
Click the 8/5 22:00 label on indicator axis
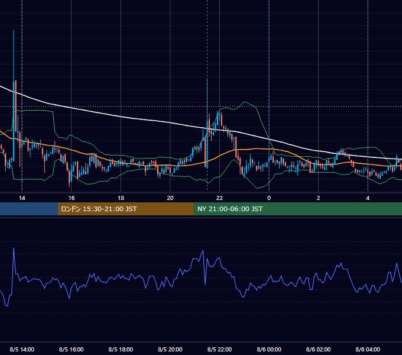(x=219, y=349)
